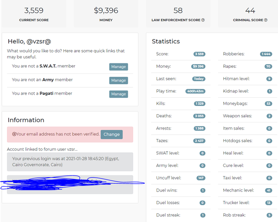
Task: Click the email not verified error icon
Action: point(14,134)
